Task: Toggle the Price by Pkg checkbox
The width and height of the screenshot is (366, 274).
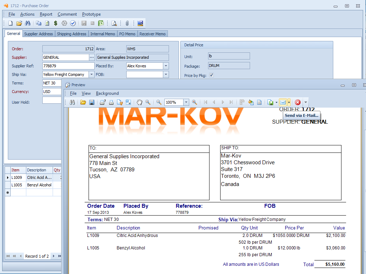Action: click(x=212, y=75)
